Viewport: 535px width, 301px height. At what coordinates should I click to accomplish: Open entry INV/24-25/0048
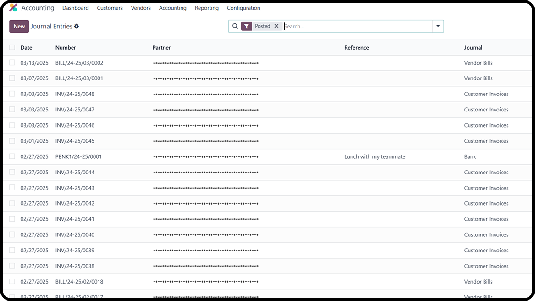click(x=75, y=94)
